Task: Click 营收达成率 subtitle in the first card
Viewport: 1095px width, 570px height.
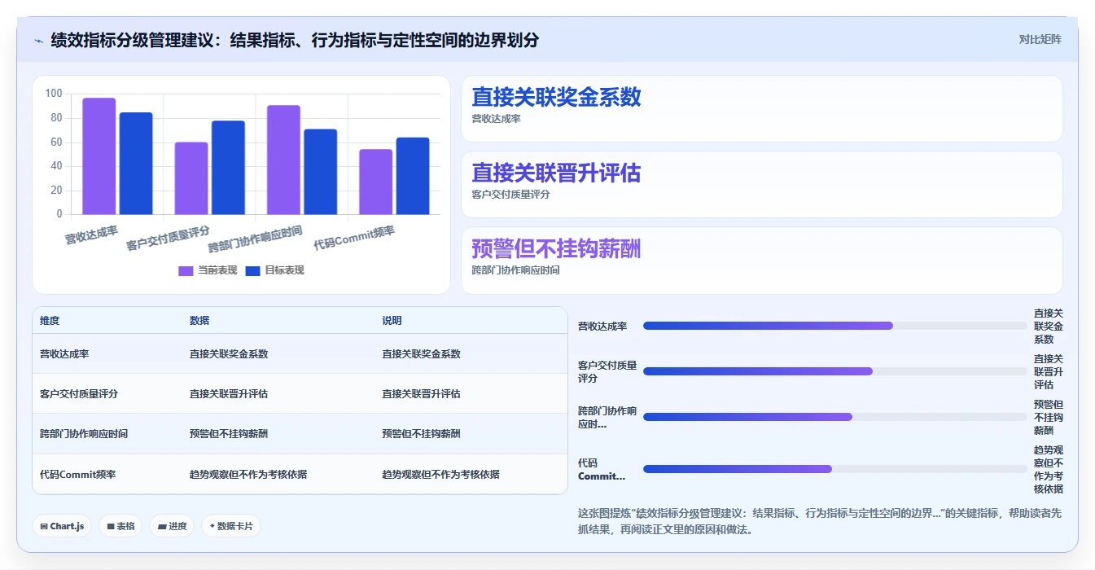Action: click(x=496, y=119)
